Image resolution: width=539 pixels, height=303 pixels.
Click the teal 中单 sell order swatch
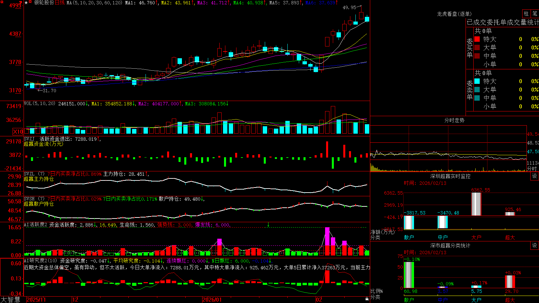[477, 98]
